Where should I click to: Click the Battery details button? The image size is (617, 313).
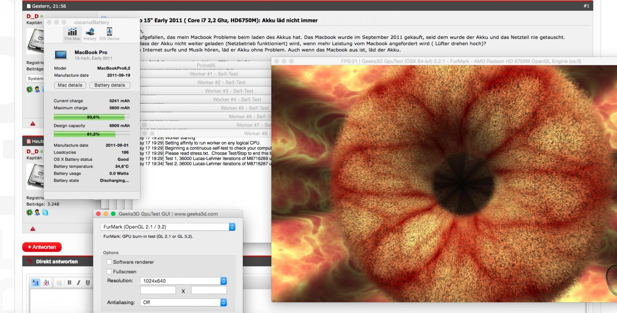[x=110, y=85]
